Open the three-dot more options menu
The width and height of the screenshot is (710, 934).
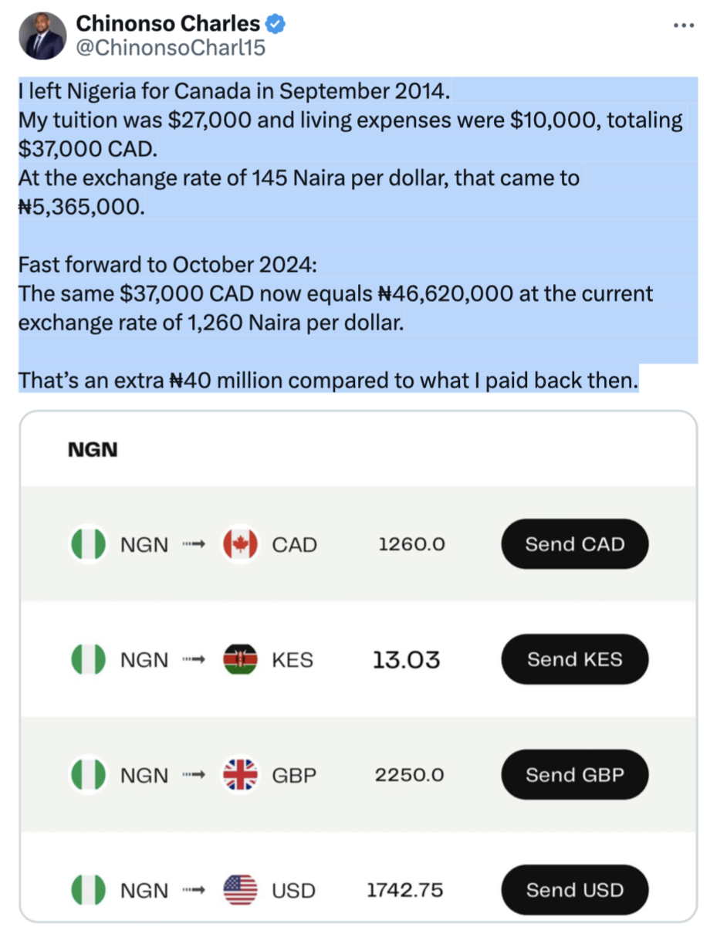(683, 25)
